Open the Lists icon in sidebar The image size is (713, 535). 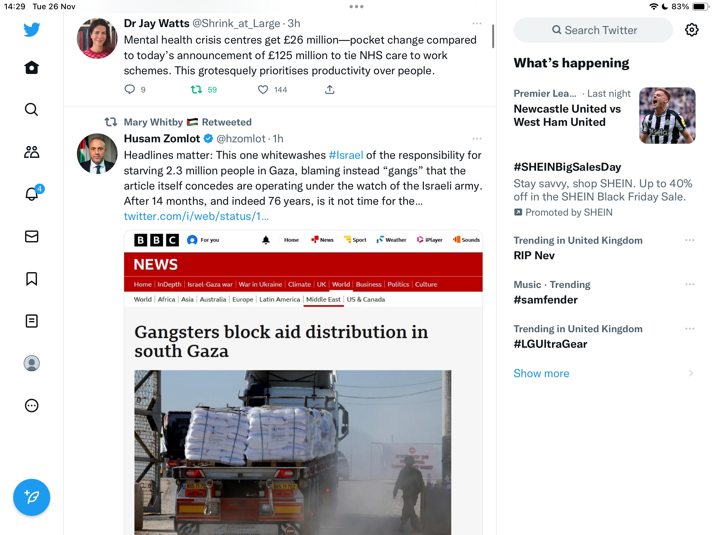click(32, 321)
